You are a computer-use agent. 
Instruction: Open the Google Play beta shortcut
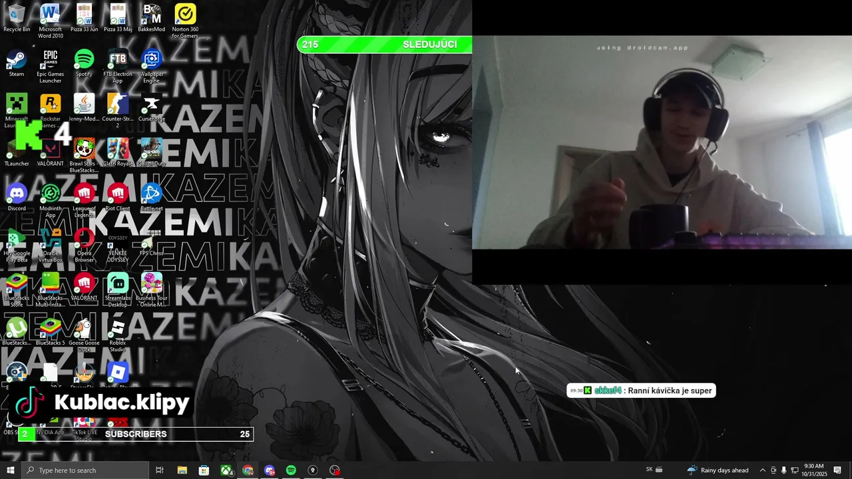coord(17,245)
